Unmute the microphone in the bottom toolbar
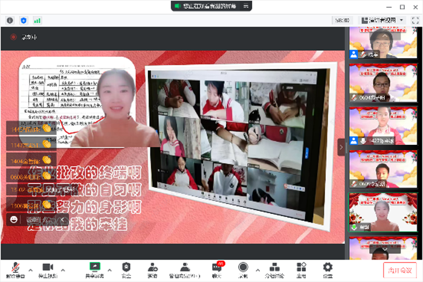The height and width of the screenshot is (282, 423). tap(15, 270)
